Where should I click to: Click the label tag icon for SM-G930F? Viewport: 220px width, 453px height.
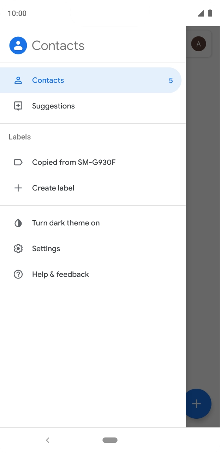click(18, 162)
